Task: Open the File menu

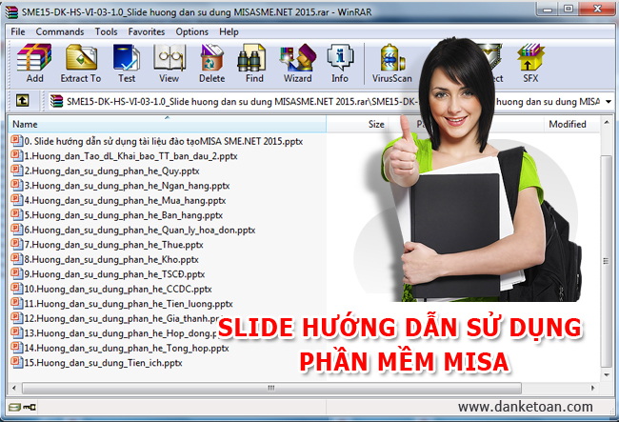Action: [x=18, y=32]
